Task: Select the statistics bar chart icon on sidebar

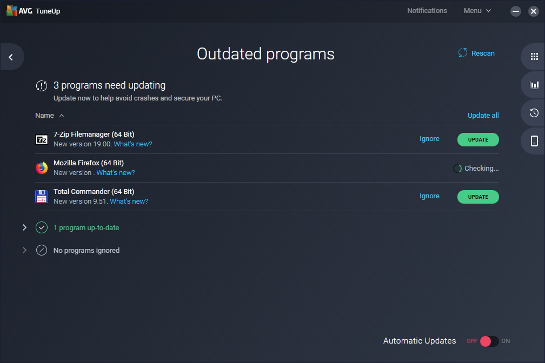Action: click(534, 84)
